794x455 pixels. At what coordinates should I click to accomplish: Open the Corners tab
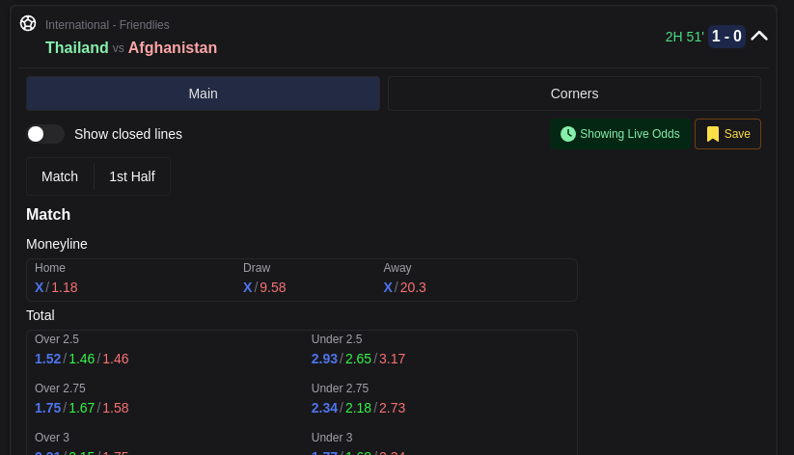pos(574,94)
